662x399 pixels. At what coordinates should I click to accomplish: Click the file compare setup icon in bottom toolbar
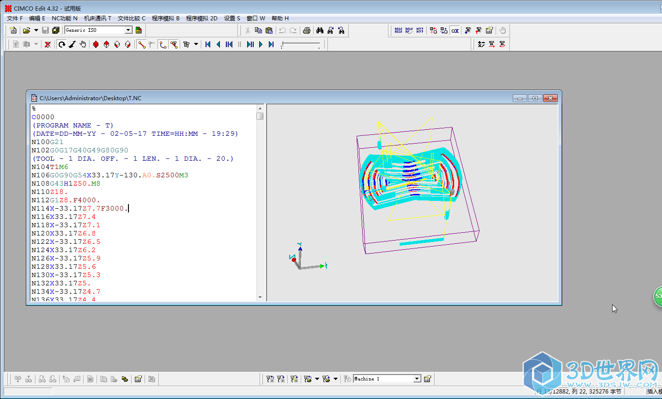(x=138, y=379)
